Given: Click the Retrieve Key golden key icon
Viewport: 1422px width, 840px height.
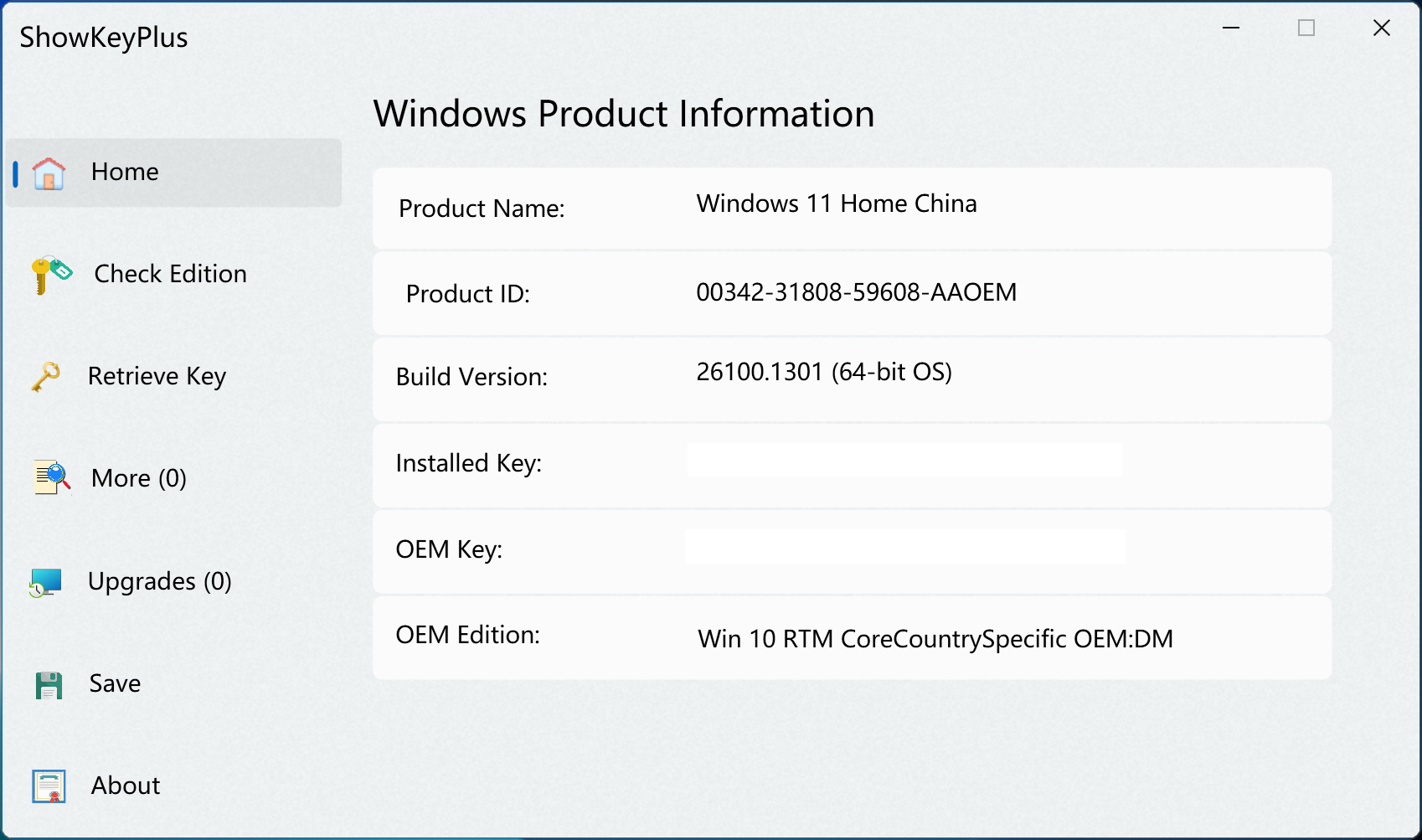Looking at the screenshot, I should pos(46,377).
